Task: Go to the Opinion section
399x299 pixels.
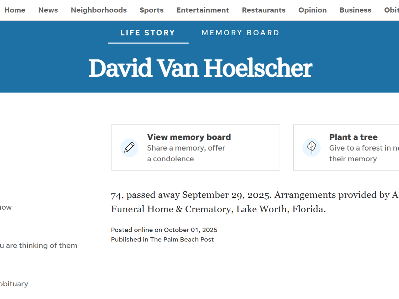Action: pyautogui.click(x=313, y=10)
